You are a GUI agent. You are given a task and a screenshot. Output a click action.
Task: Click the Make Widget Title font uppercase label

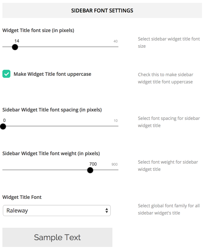pyautogui.click(x=52, y=74)
